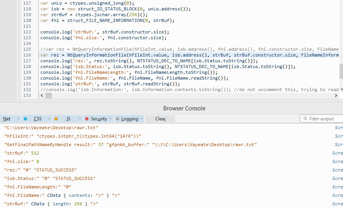Select the "fni.size:" 8 console message
This screenshot has height=208, width=343.
click(22, 161)
